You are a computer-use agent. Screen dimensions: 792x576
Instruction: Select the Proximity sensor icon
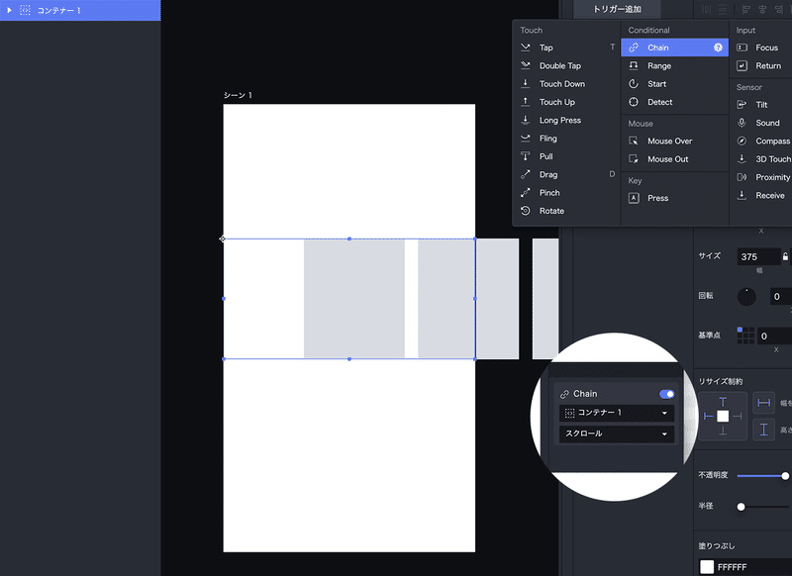742,177
